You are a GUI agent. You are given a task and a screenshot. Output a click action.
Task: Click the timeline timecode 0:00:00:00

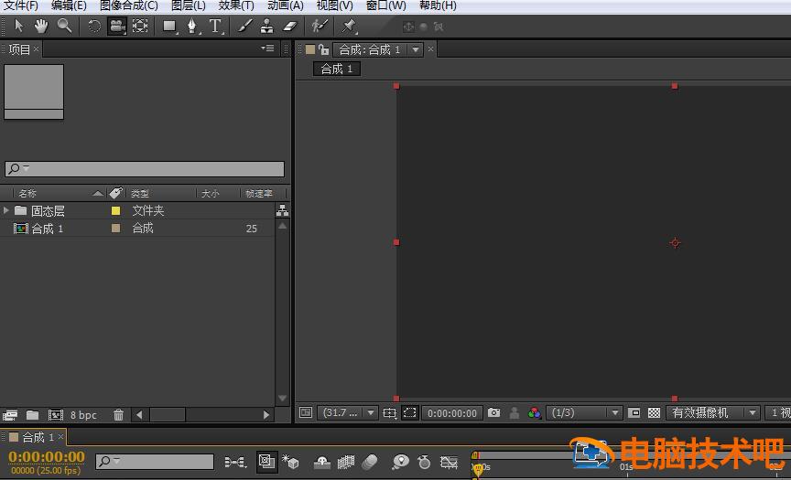click(x=47, y=456)
